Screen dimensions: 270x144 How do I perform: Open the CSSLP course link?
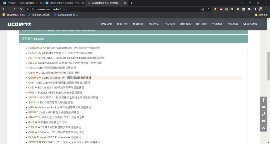[x=55, y=127]
